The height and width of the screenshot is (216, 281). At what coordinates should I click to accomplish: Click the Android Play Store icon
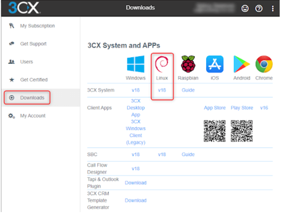[x=242, y=64]
